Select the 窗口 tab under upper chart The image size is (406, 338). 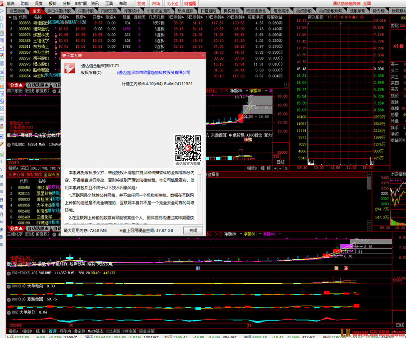(25, 168)
